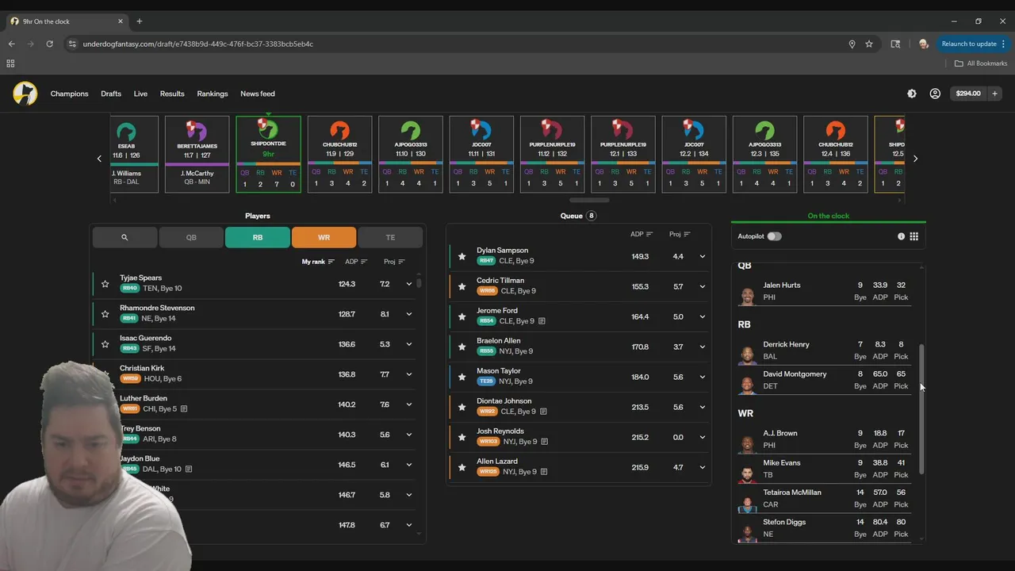Unstar Braelon Allen from queue

click(462, 347)
